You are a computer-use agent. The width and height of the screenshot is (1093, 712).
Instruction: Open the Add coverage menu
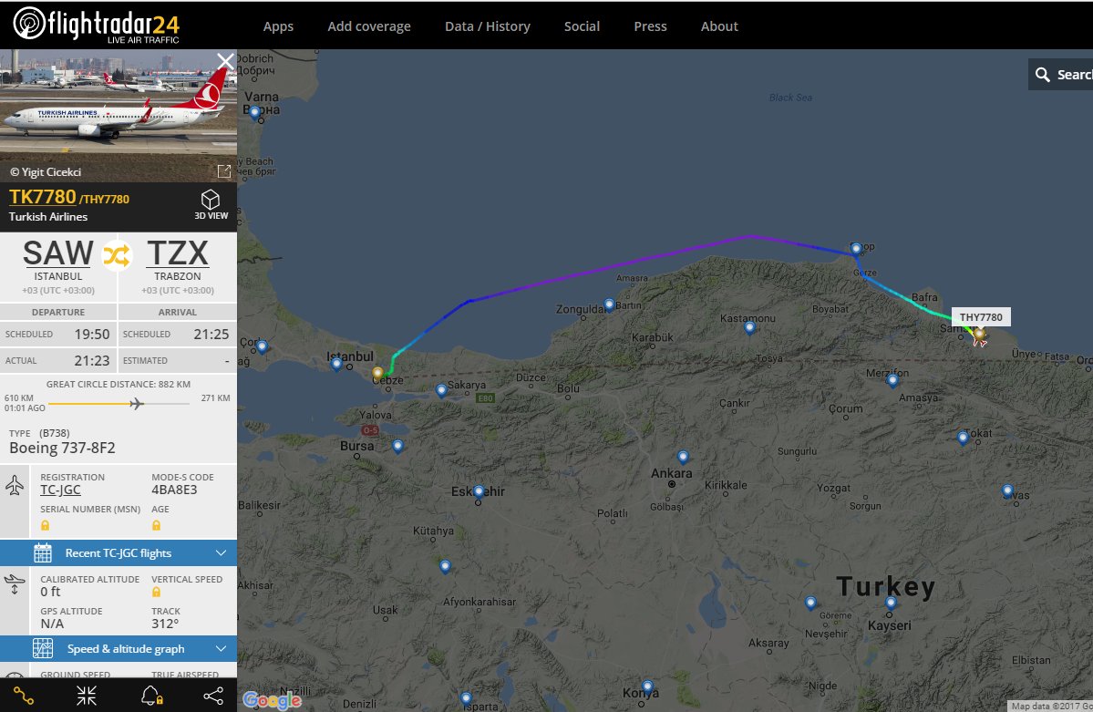[369, 26]
